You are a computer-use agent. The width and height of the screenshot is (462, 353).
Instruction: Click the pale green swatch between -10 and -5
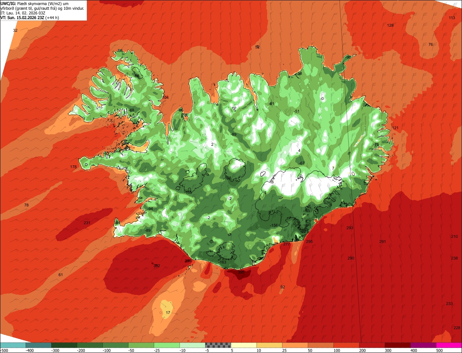coord(192,345)
